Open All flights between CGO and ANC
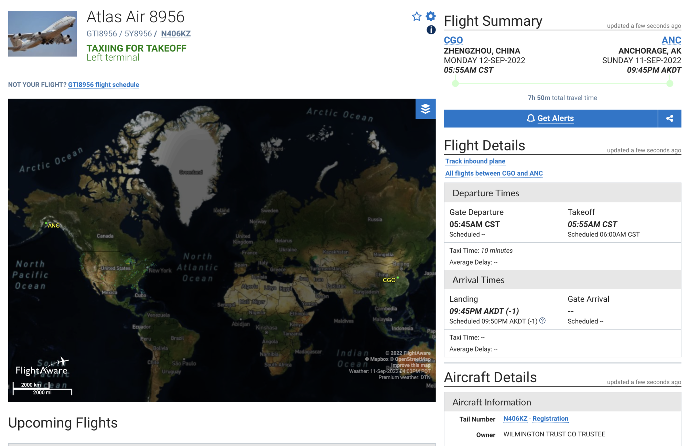688x446 pixels. 494,173
